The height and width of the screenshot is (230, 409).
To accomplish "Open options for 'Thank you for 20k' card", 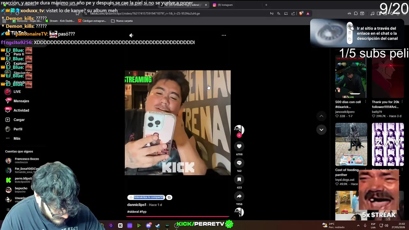I will tap(402, 102).
